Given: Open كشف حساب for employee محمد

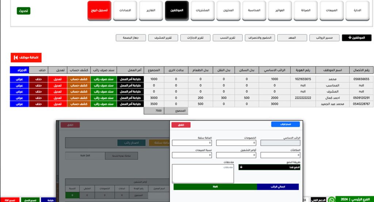Looking at the screenshot, I should click(79, 79).
